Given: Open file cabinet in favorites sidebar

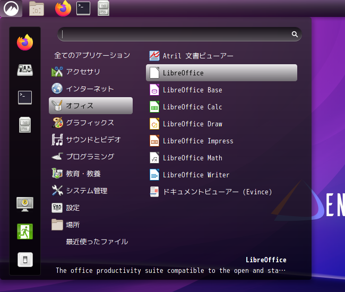Looking at the screenshot, I should click(x=25, y=125).
